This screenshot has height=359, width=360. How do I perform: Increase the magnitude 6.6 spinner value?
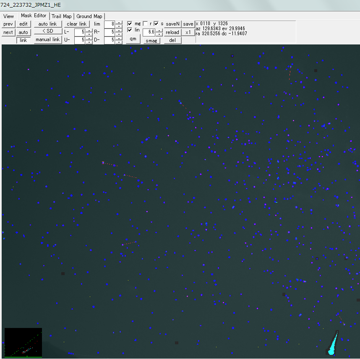click(159, 30)
